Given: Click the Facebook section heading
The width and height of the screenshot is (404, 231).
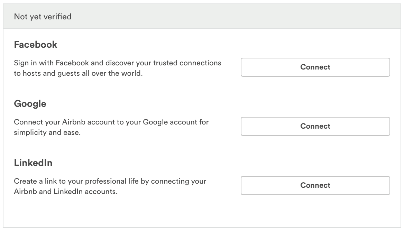Looking at the screenshot, I should pos(36,45).
